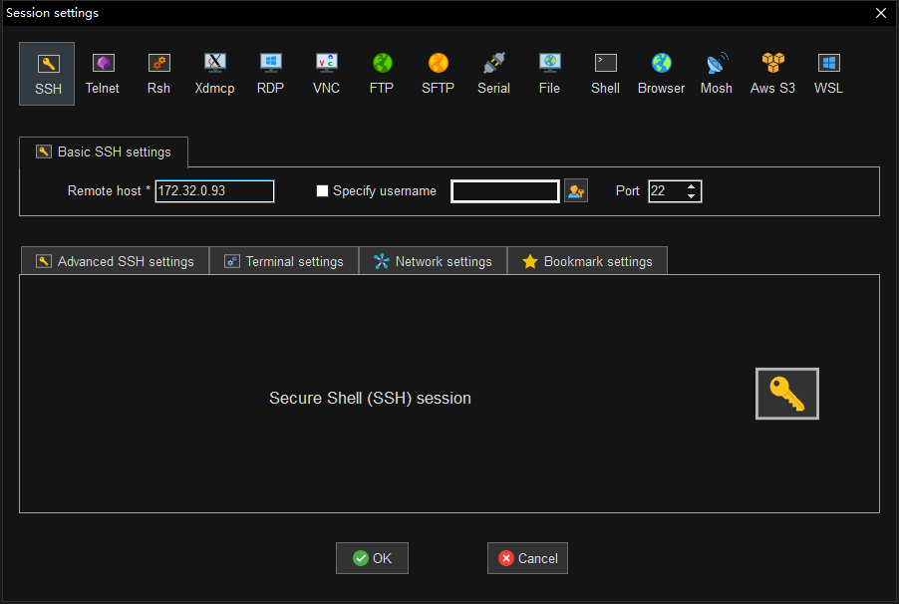Select the Telnet session type
899x604 pixels.
pos(103,74)
